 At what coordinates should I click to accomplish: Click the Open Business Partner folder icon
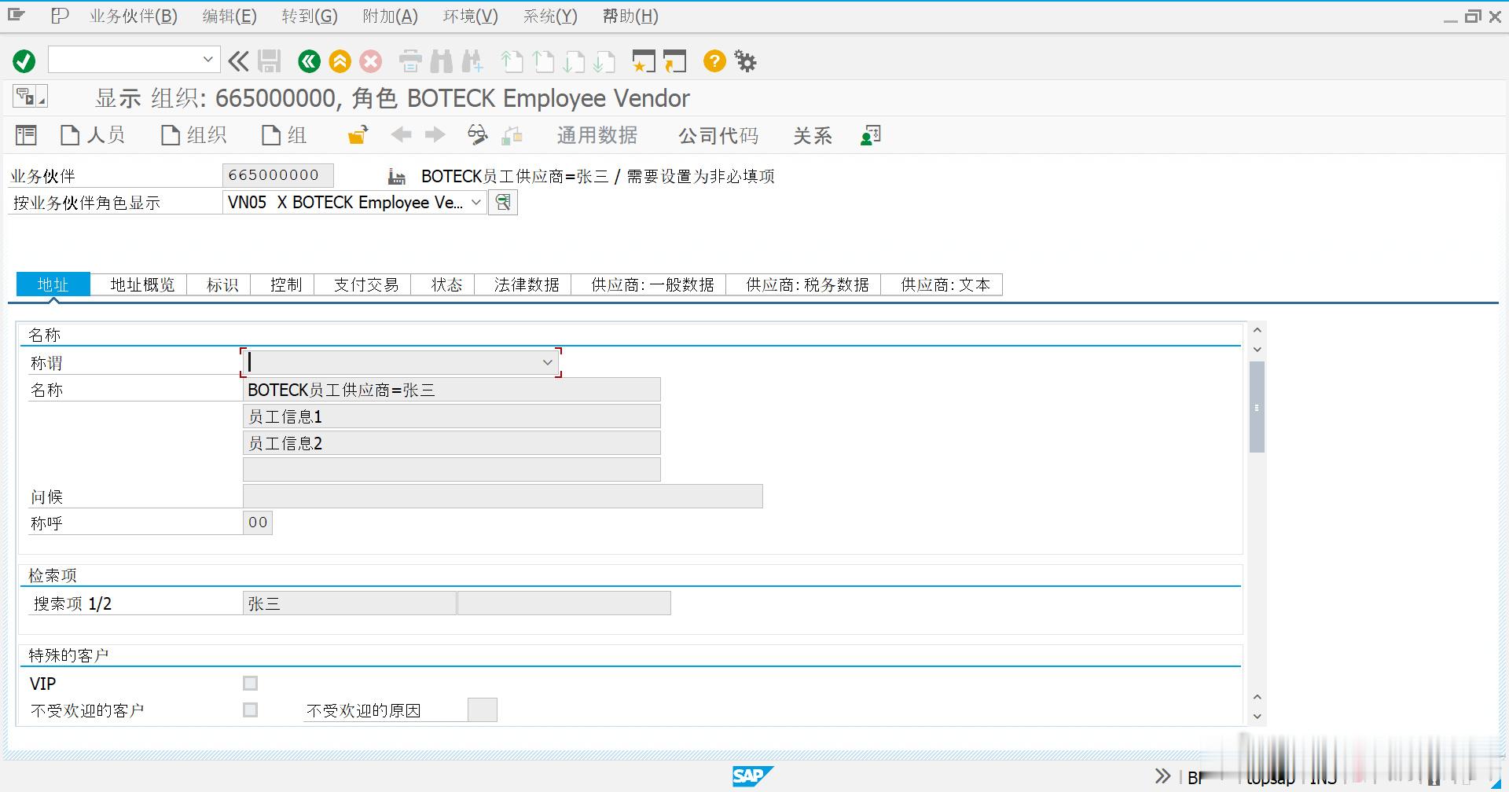[x=358, y=135]
